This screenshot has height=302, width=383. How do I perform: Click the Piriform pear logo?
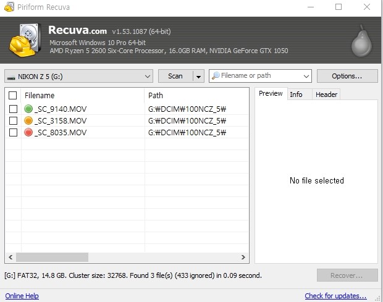click(362, 41)
